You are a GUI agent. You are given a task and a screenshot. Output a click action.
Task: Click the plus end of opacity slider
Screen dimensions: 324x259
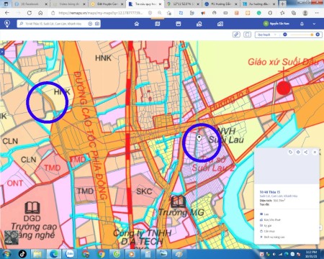318,35
